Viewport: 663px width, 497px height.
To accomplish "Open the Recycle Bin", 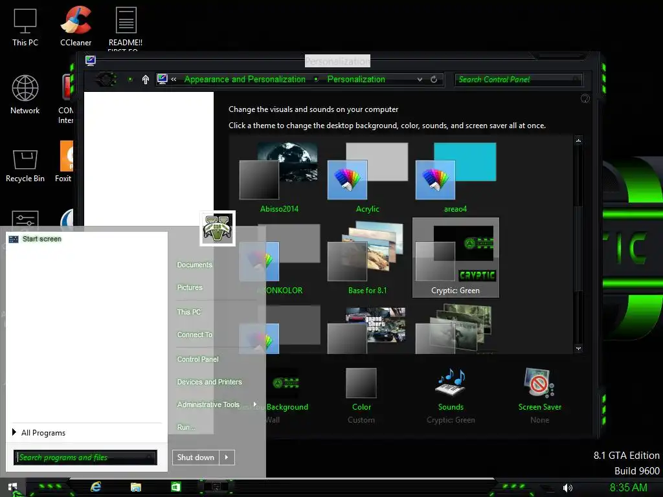I will pyautogui.click(x=25, y=165).
